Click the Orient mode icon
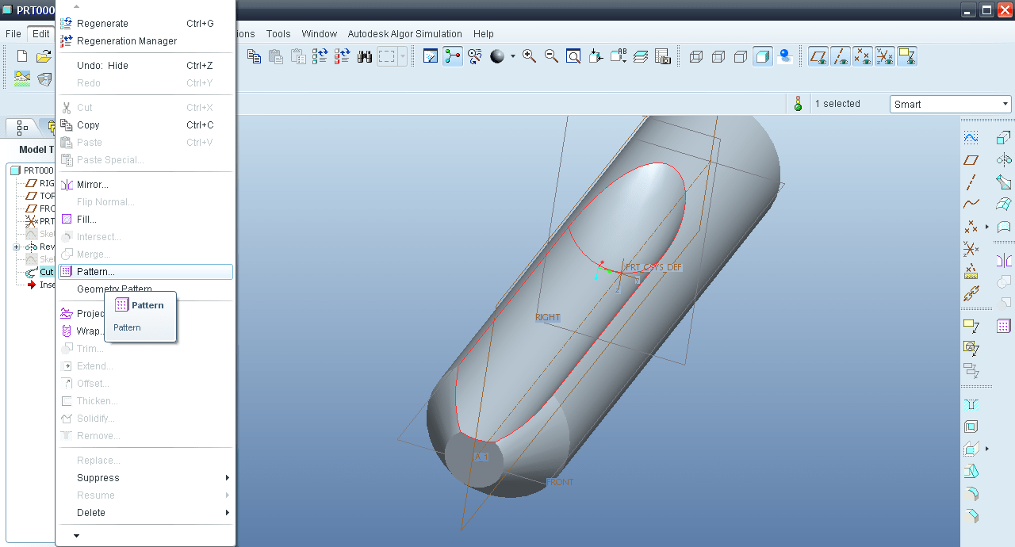 pos(475,56)
